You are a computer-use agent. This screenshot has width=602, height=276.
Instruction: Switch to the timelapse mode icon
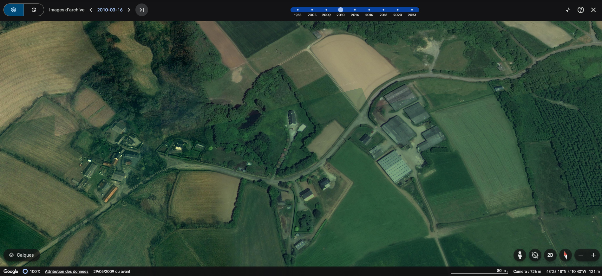34,10
